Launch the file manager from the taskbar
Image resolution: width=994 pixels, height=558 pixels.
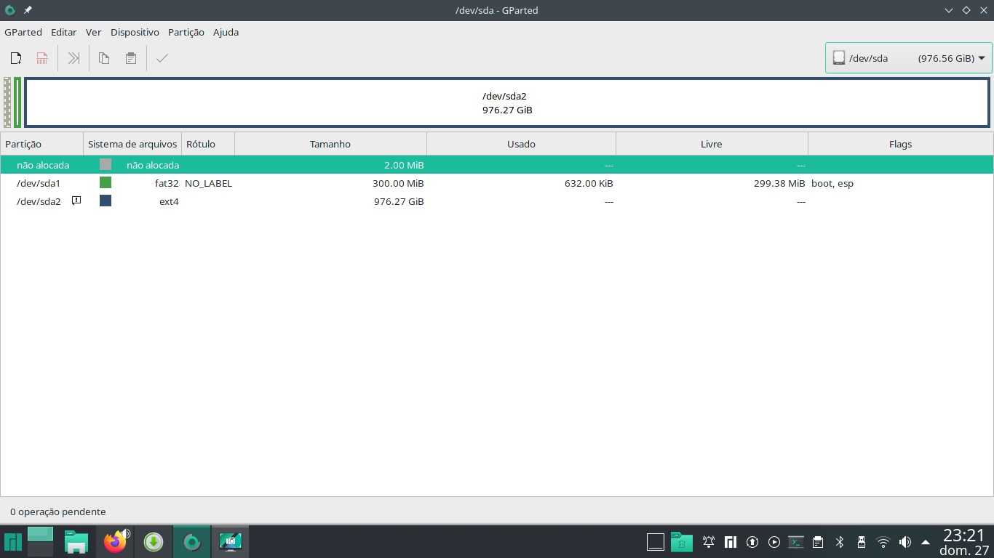point(76,541)
